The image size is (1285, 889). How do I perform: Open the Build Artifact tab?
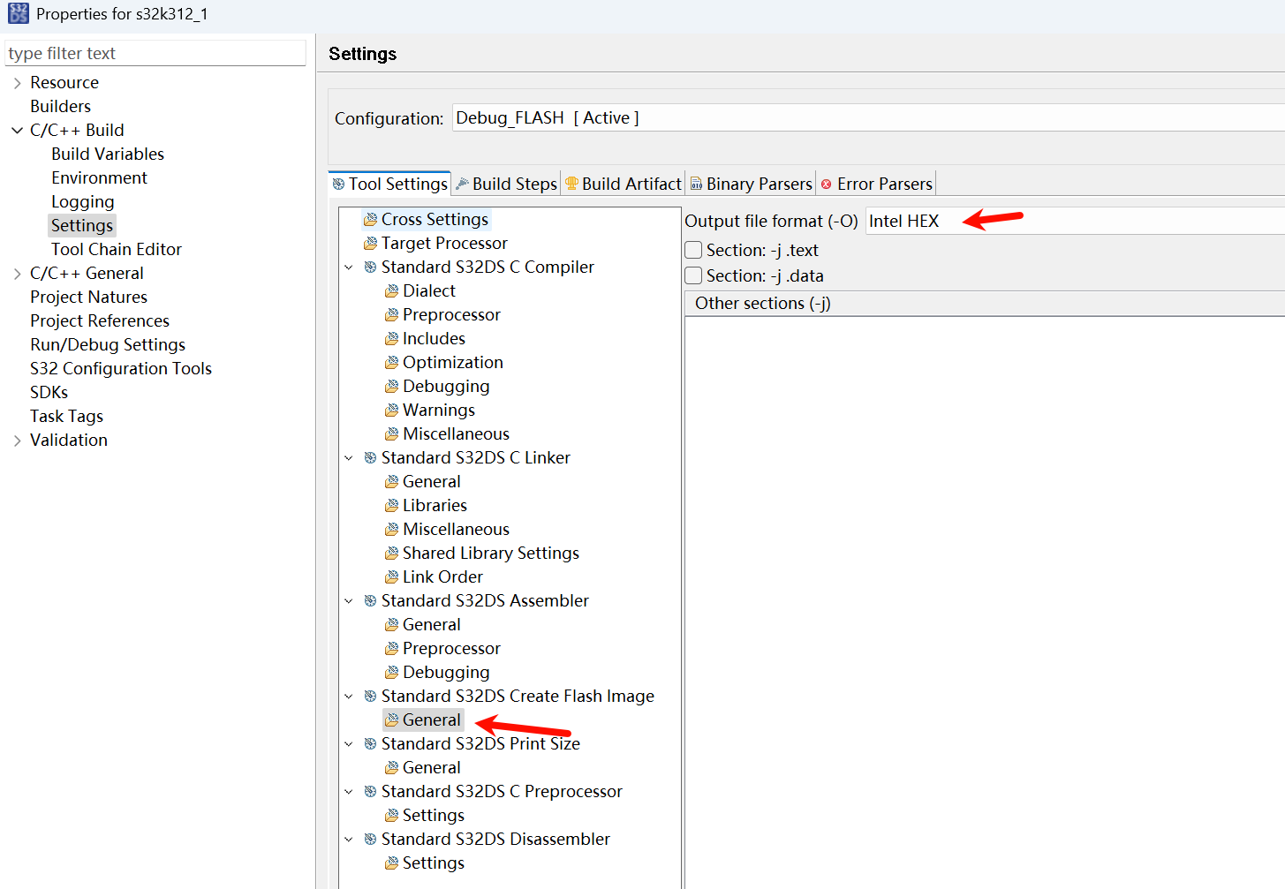[624, 184]
